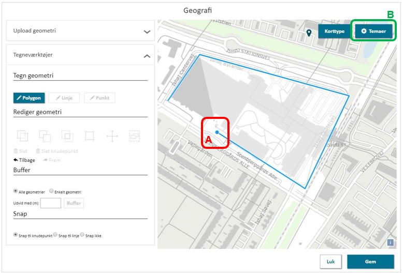Click the square frame with corner handles icon

(x=90, y=136)
